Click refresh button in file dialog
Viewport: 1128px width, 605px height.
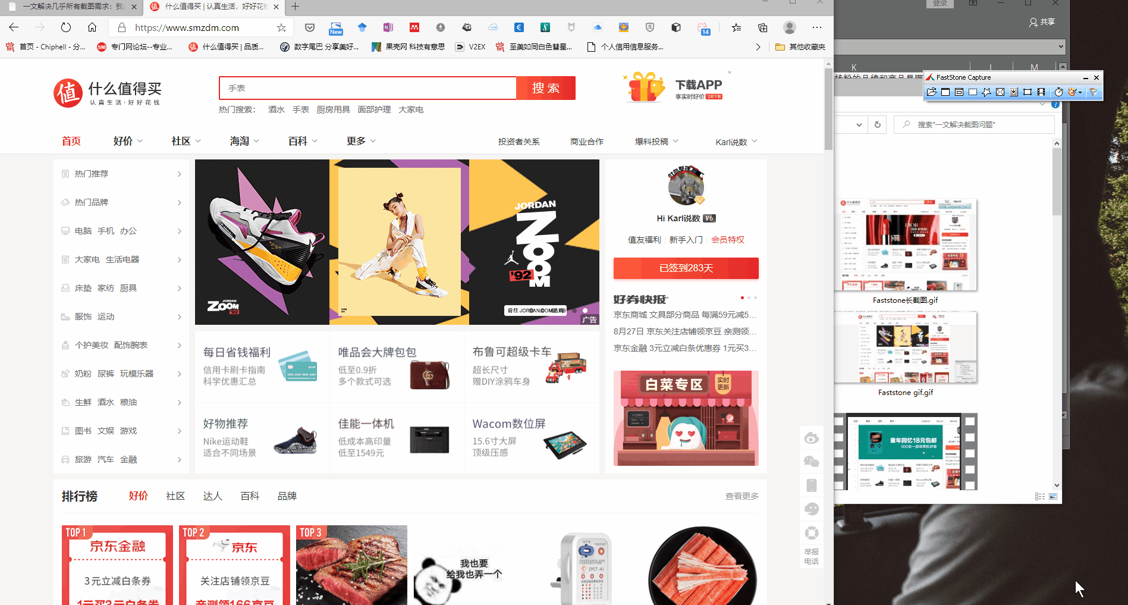pos(878,124)
